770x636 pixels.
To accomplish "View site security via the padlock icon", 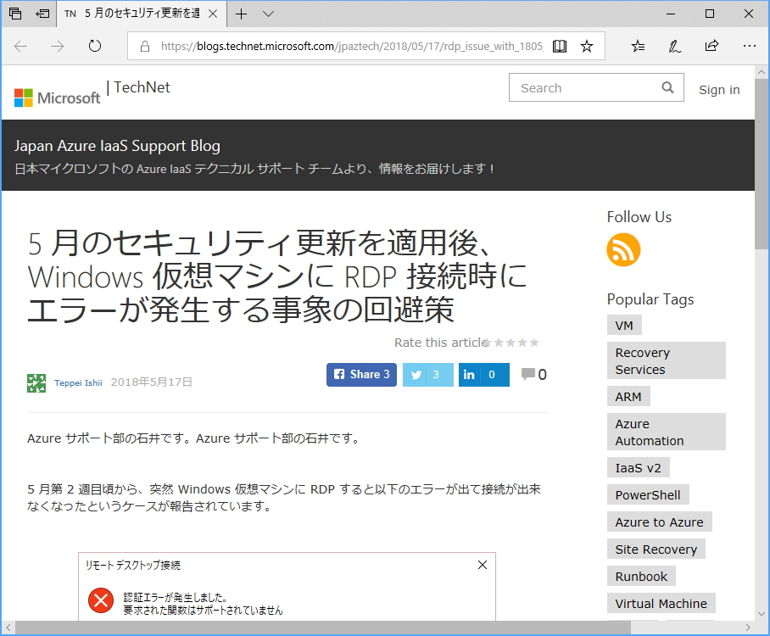I will pos(146,46).
